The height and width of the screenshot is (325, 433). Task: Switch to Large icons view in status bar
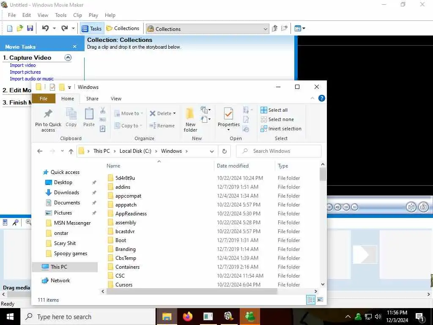pos(321,300)
